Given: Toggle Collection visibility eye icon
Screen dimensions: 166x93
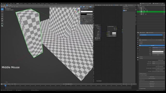Looking at the screenshot, I should (164, 8).
